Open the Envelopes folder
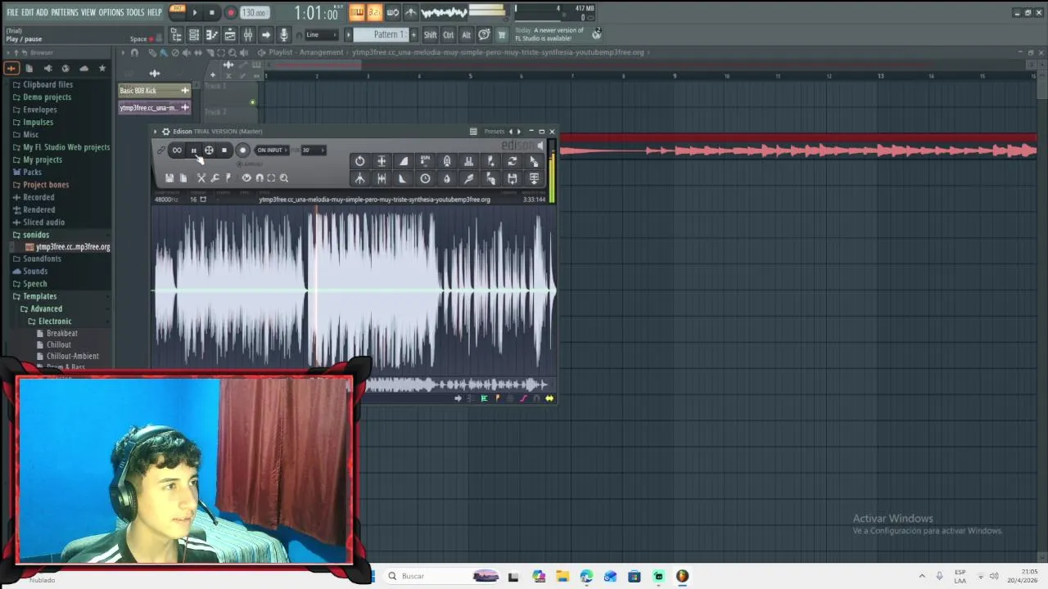Image resolution: width=1048 pixels, height=589 pixels. (40, 110)
